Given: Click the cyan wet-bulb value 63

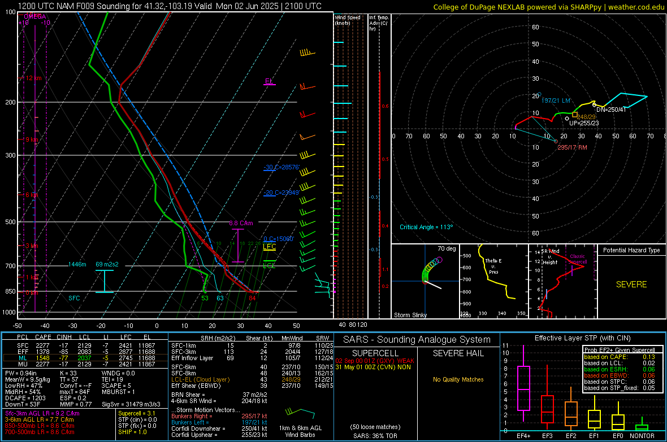Looking at the screenshot, I should pos(220,298).
